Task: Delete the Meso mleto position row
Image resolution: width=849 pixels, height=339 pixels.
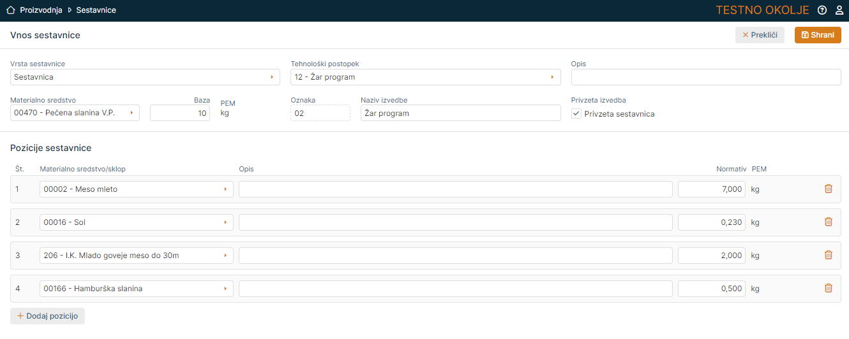Action: click(829, 189)
